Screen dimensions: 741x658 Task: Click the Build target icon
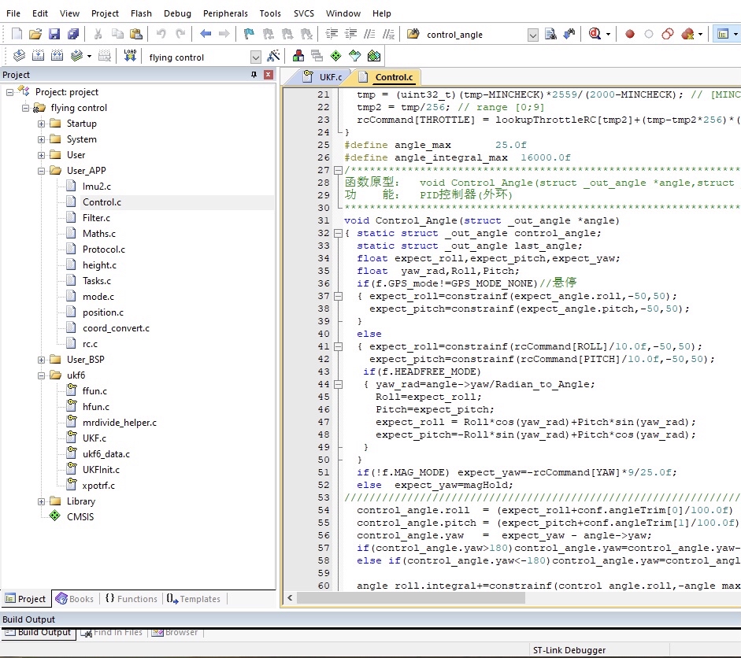[x=38, y=56]
